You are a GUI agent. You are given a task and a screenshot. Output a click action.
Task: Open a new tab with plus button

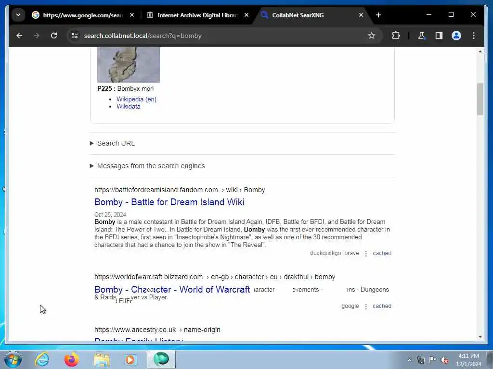tap(378, 15)
